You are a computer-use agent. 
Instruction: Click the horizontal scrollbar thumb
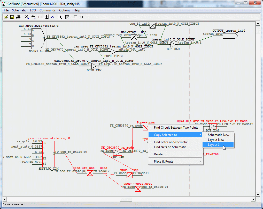[x=126, y=199]
